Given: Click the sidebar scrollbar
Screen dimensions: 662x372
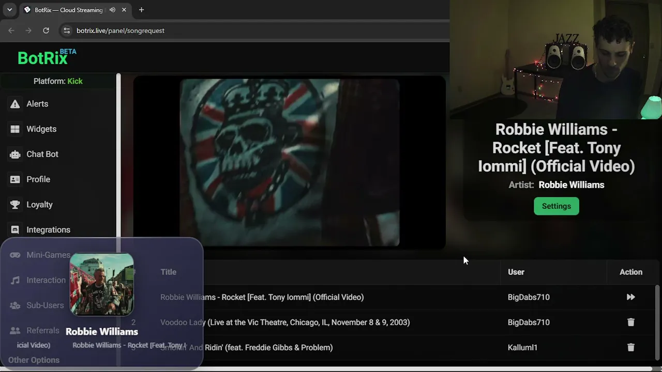Looking at the screenshot, I should (118, 155).
